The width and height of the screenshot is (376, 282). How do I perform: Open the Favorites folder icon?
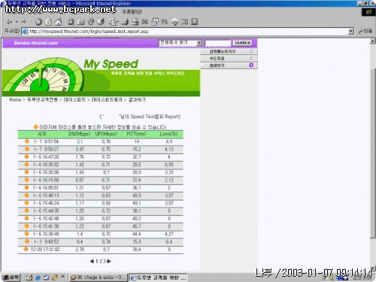[80, 22]
